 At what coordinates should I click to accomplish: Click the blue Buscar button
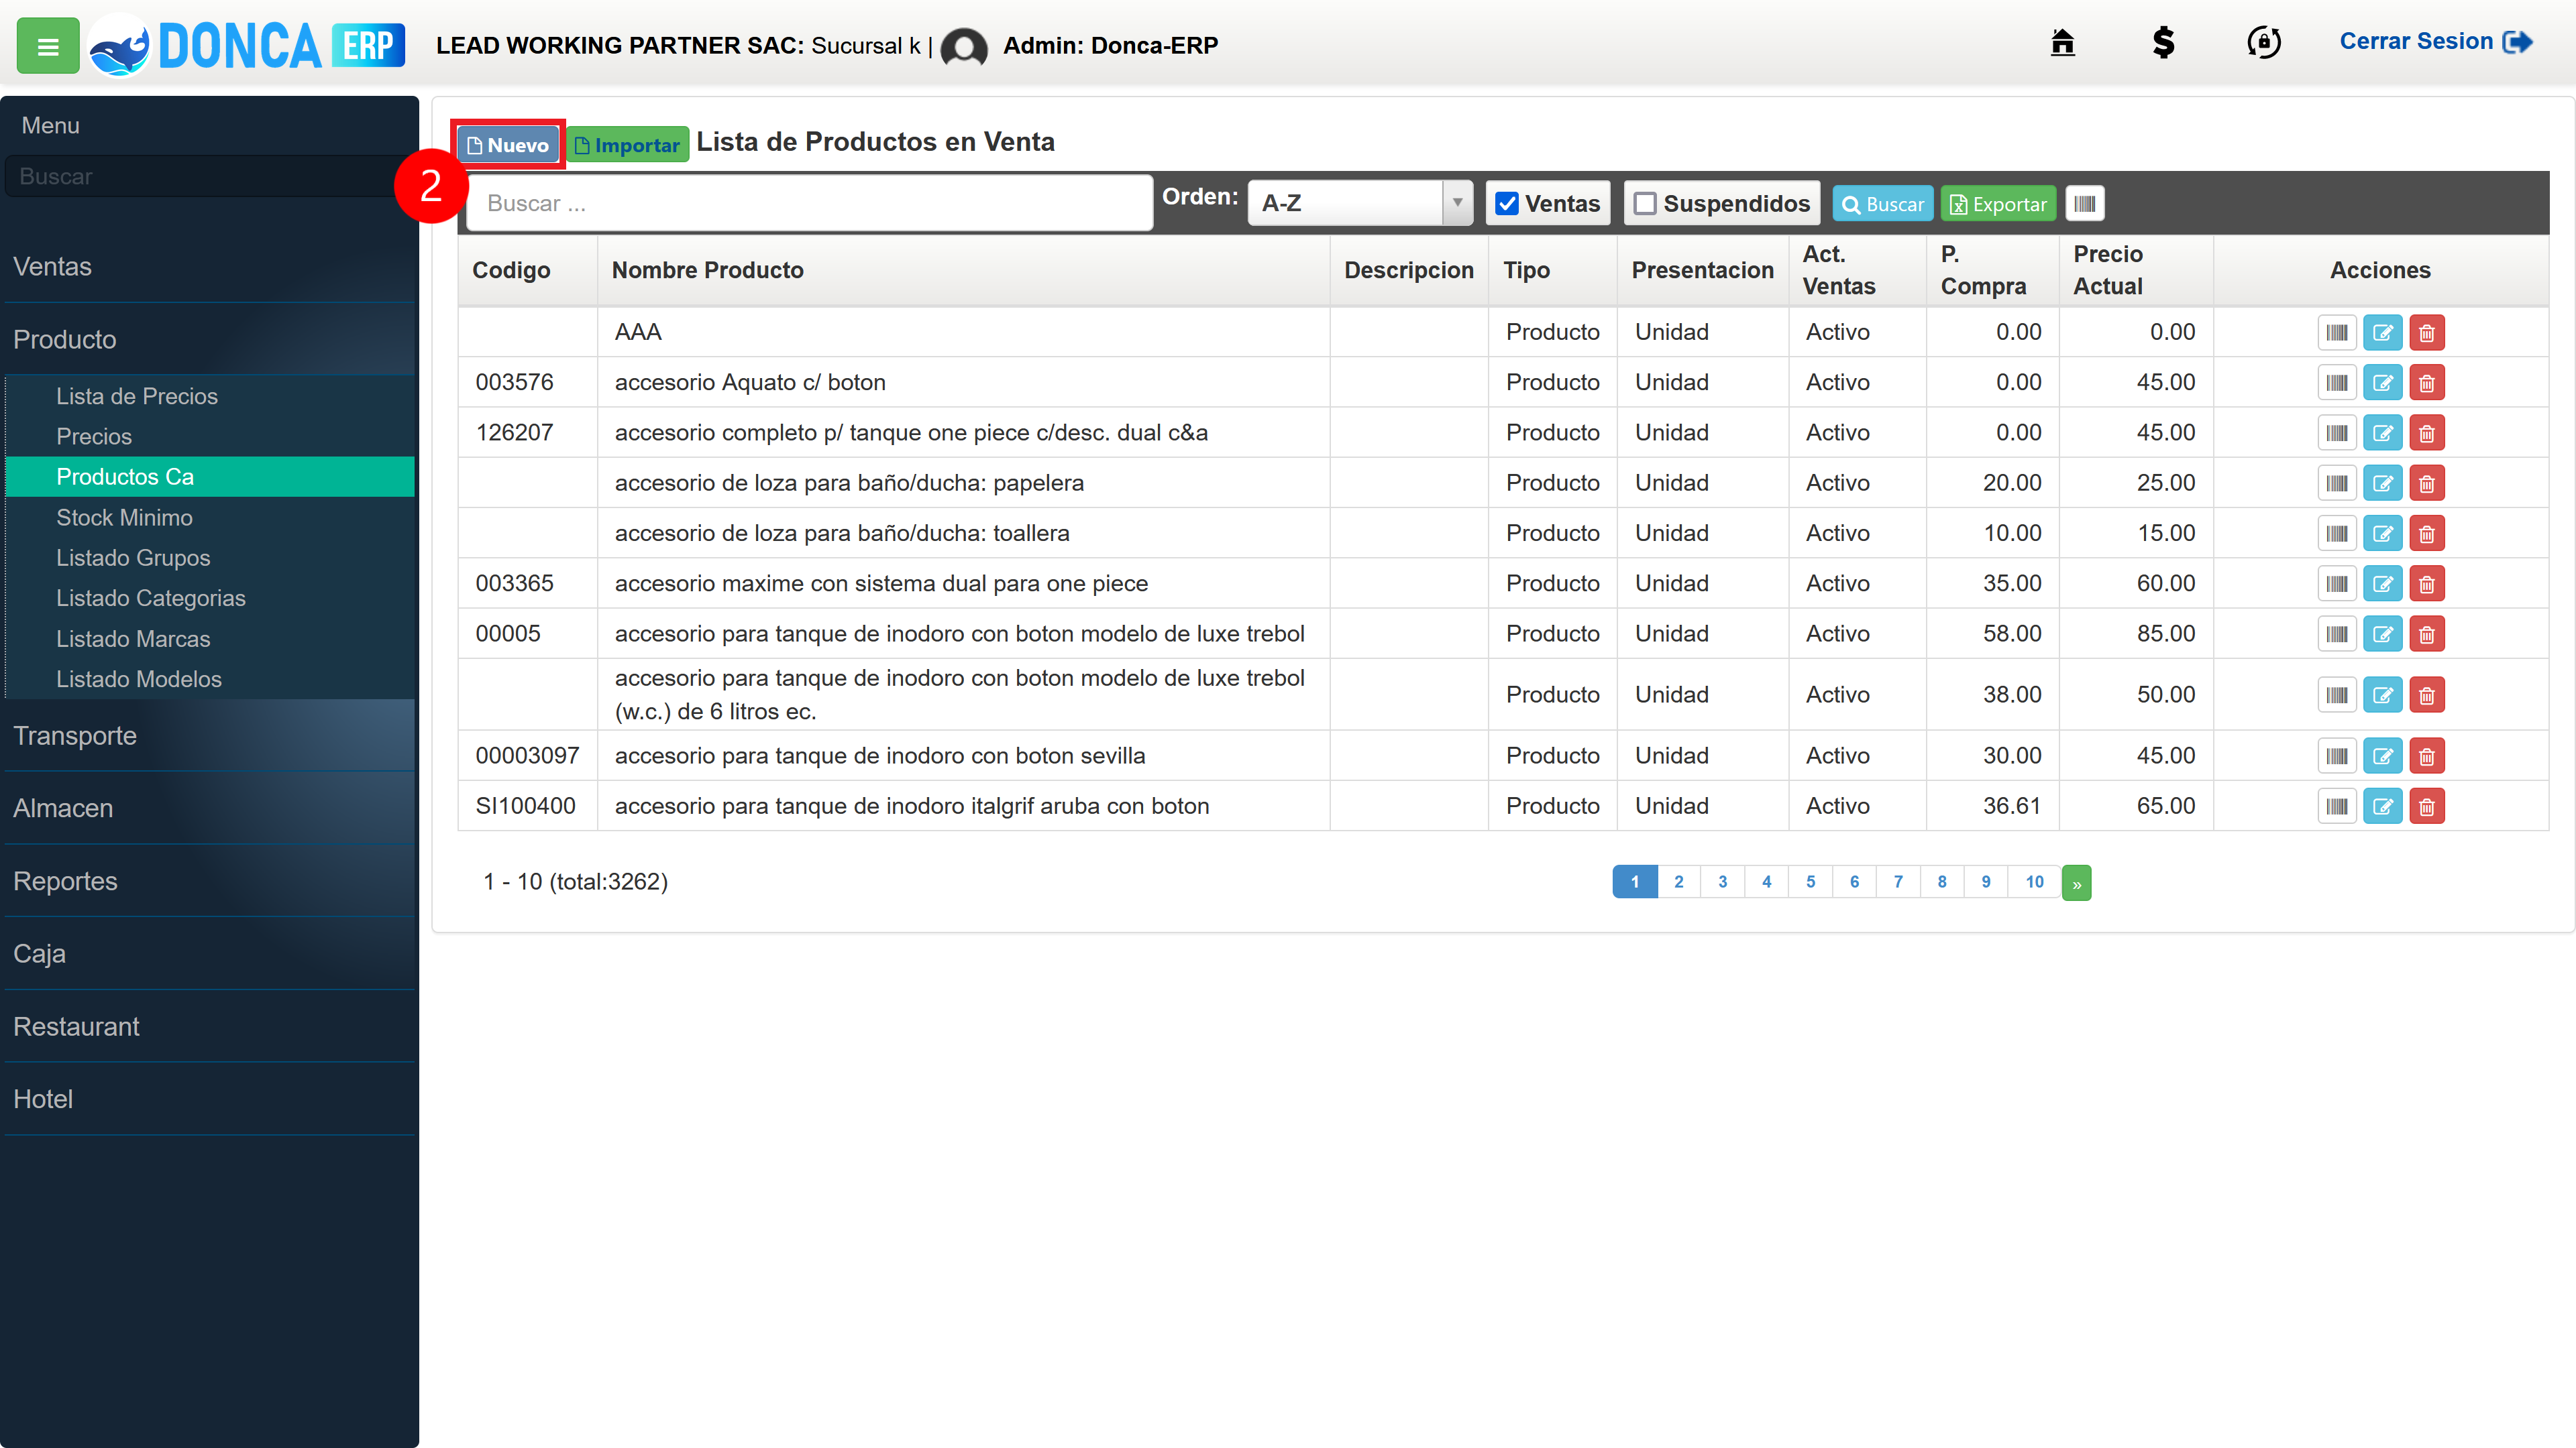coord(1882,204)
